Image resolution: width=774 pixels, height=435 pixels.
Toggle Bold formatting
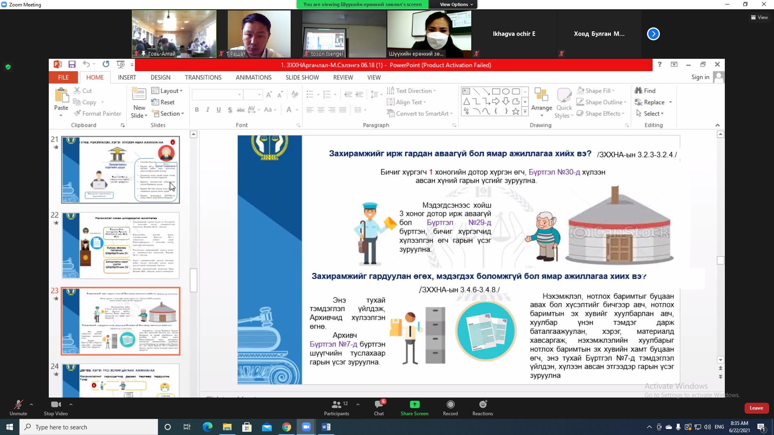click(197, 110)
